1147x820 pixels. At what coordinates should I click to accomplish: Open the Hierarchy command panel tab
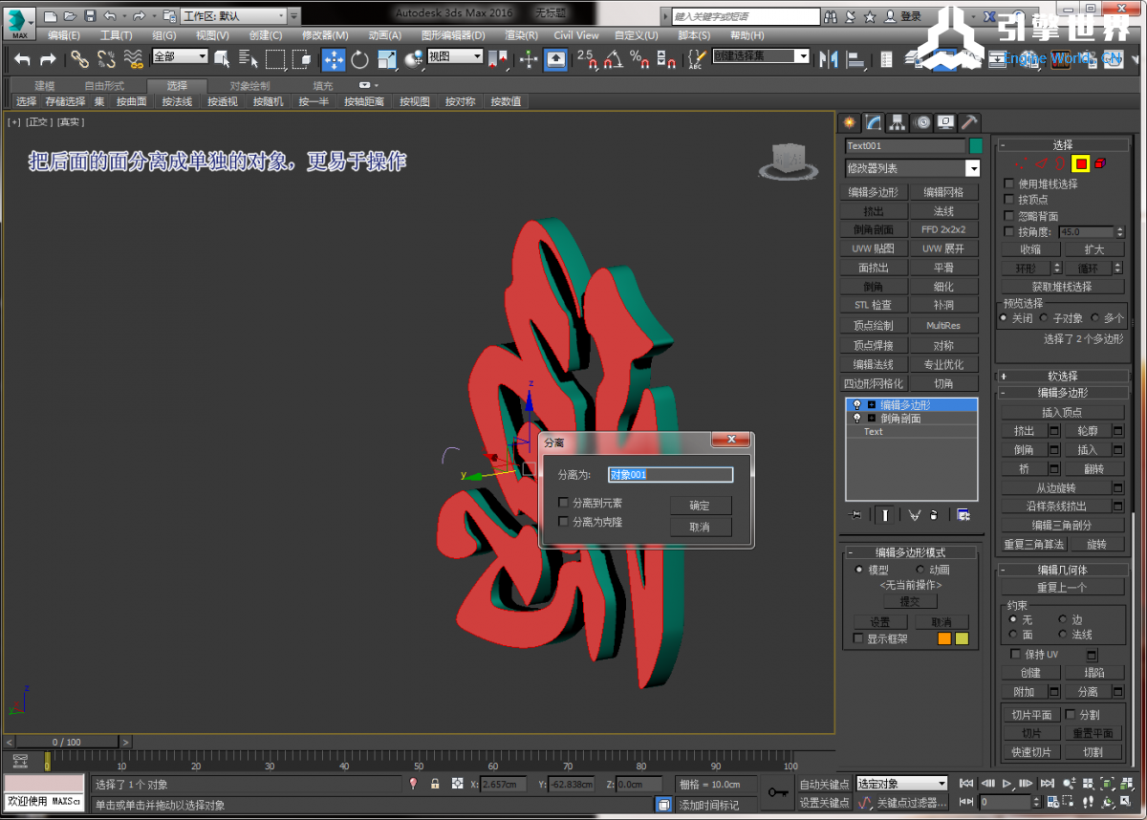click(898, 122)
